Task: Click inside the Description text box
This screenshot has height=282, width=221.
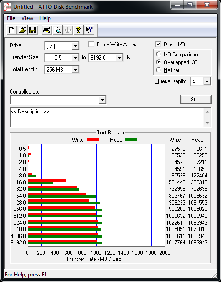Action: tap(107, 117)
